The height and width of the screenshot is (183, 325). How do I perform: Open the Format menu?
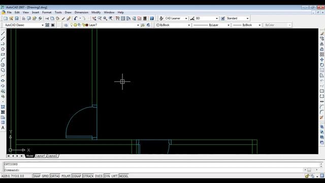pyautogui.click(x=47, y=12)
